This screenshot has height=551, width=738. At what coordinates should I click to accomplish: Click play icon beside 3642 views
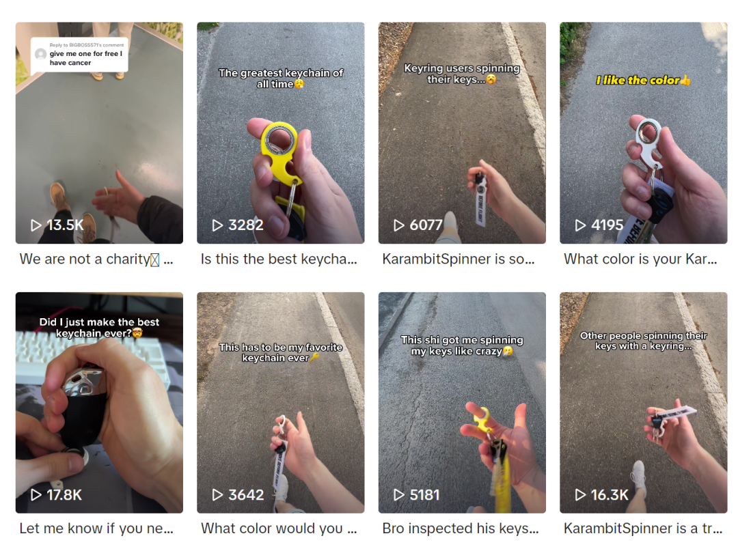217,494
